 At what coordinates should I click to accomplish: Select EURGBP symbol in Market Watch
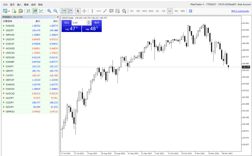(x=10, y=62)
